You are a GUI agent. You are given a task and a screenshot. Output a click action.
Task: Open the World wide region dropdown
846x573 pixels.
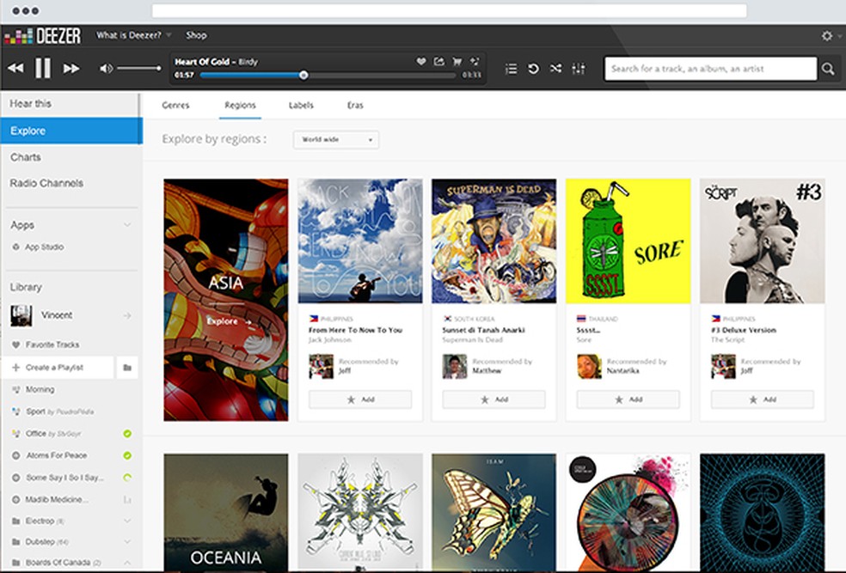point(335,139)
